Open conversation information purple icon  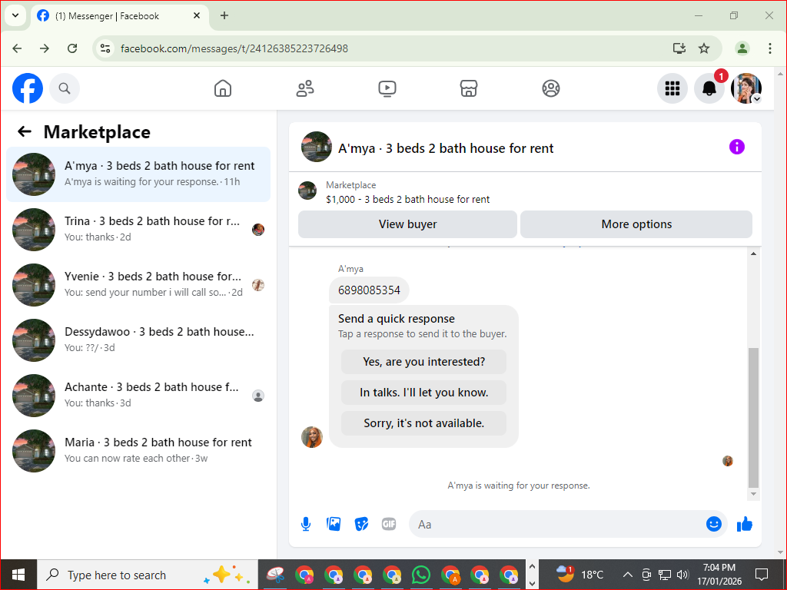click(x=737, y=147)
